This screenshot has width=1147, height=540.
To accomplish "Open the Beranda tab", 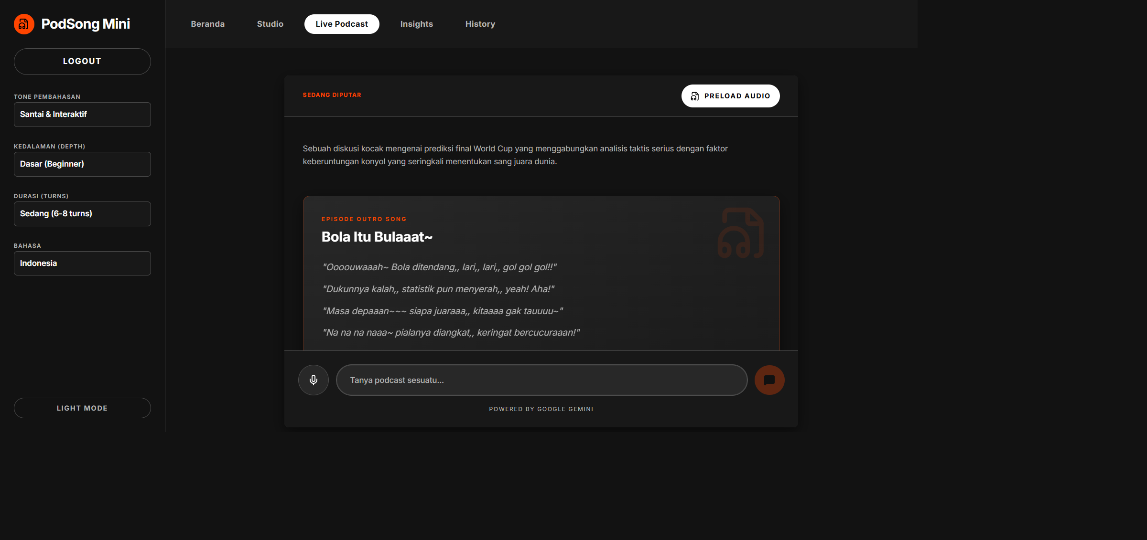I will (207, 24).
